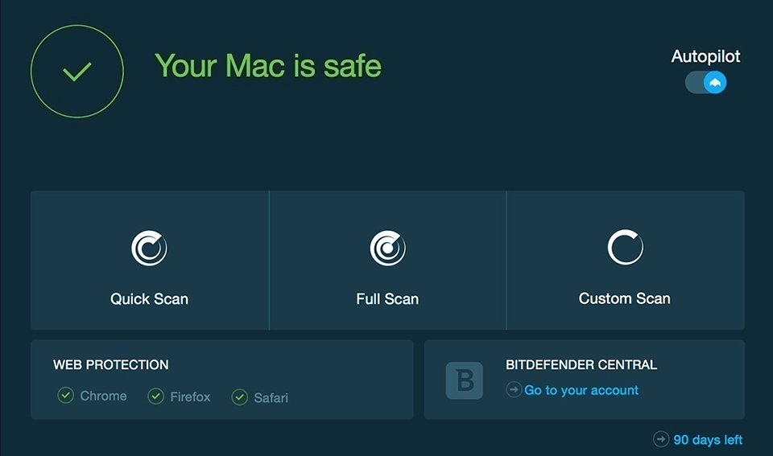
Task: Click the arrow icon beside Go to your account
Action: 514,390
